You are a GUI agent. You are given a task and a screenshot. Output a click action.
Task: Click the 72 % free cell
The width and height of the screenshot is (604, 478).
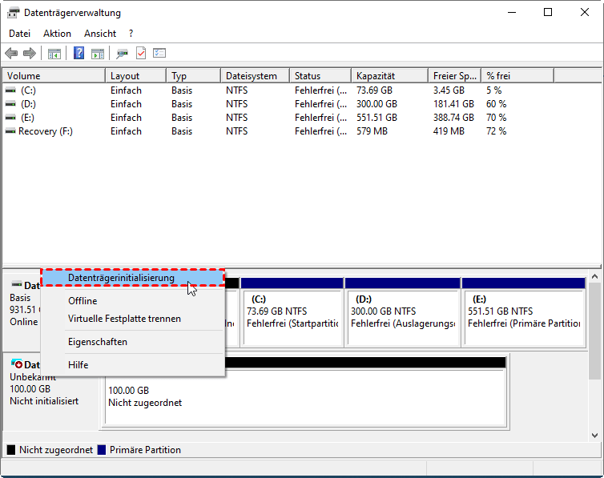click(496, 131)
